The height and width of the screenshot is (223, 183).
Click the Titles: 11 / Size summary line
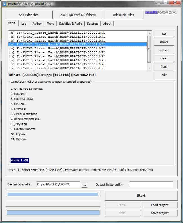(x=81, y=170)
